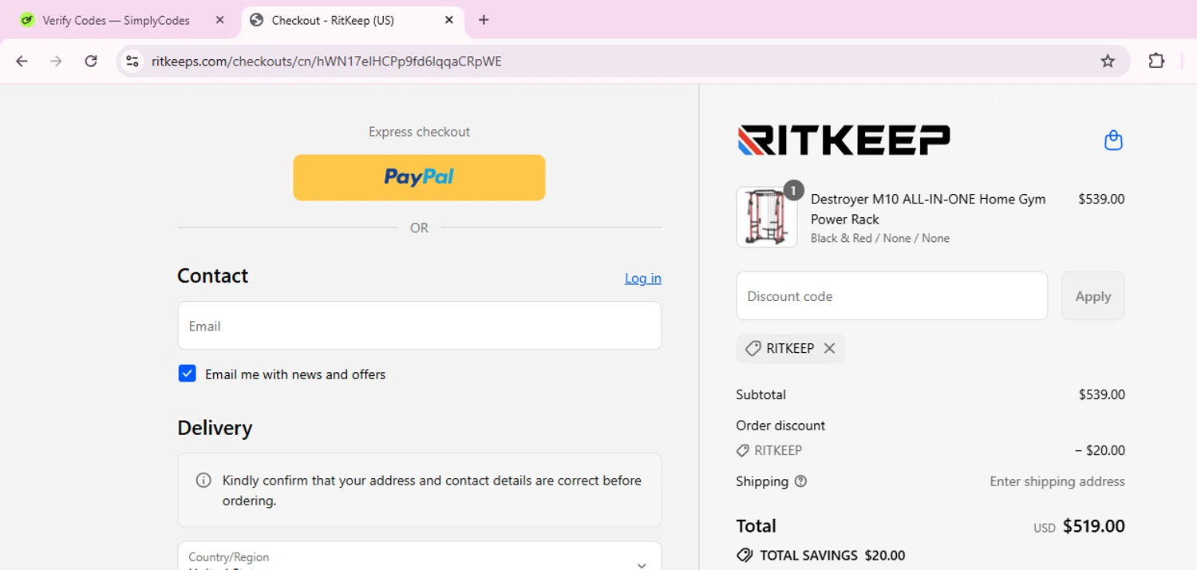Click the product title Destroyer M10 ALL-IN-ONE
1197x570 pixels.
928,209
